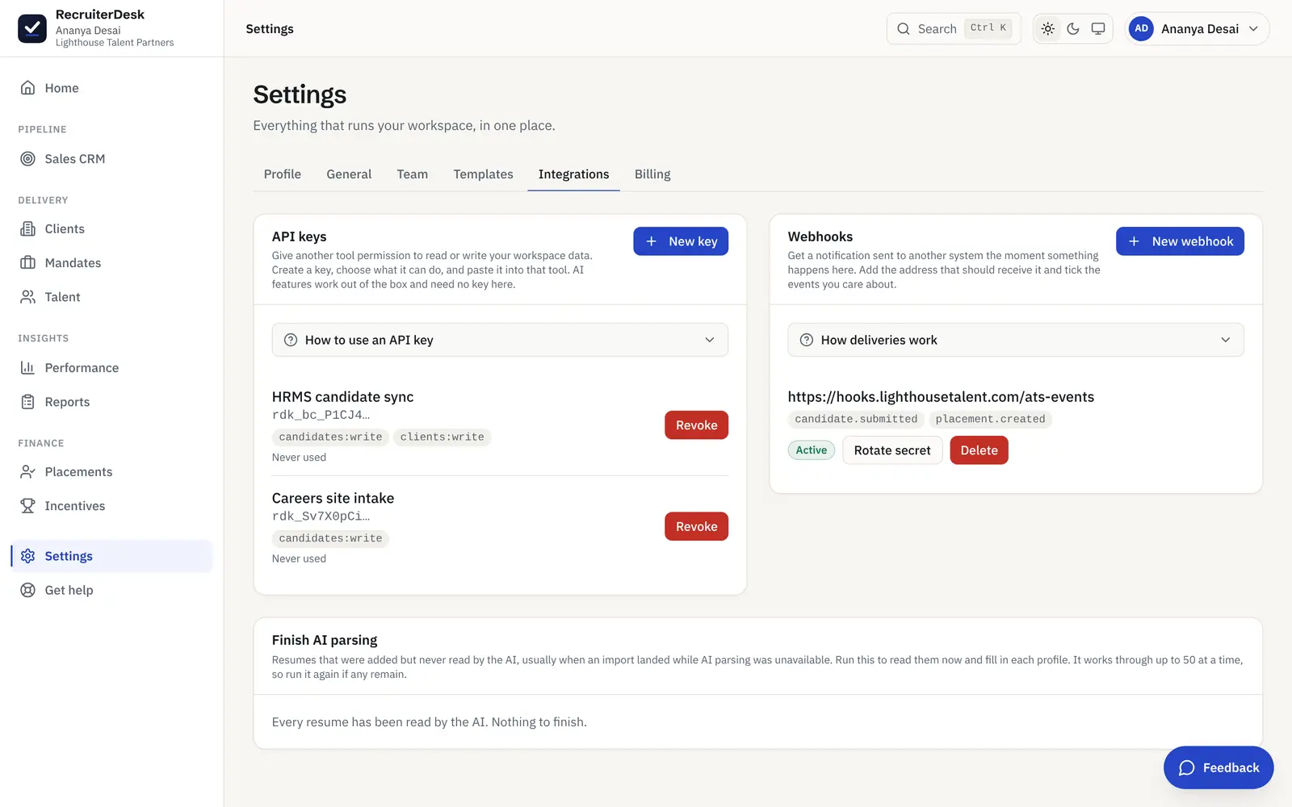
Task: Open Placements user-check icon
Action: [x=27, y=472]
